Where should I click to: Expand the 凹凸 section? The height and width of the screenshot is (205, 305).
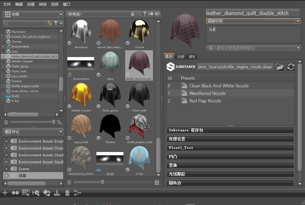(230, 156)
